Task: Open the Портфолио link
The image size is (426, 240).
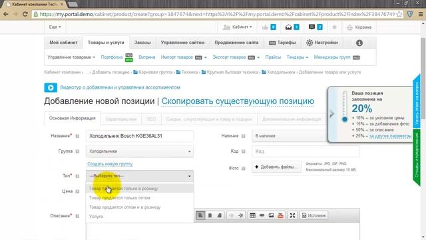Action: point(112,57)
